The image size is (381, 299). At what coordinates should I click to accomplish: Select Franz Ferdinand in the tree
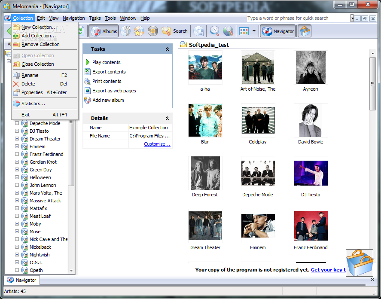[46, 154]
